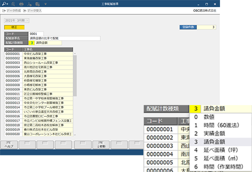Select row 中央文化センター耐震補強工事
The height and width of the screenshot is (172, 252).
(x=39, y=103)
